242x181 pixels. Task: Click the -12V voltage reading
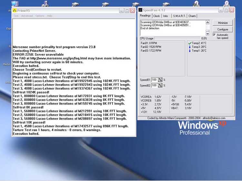pos(181,97)
